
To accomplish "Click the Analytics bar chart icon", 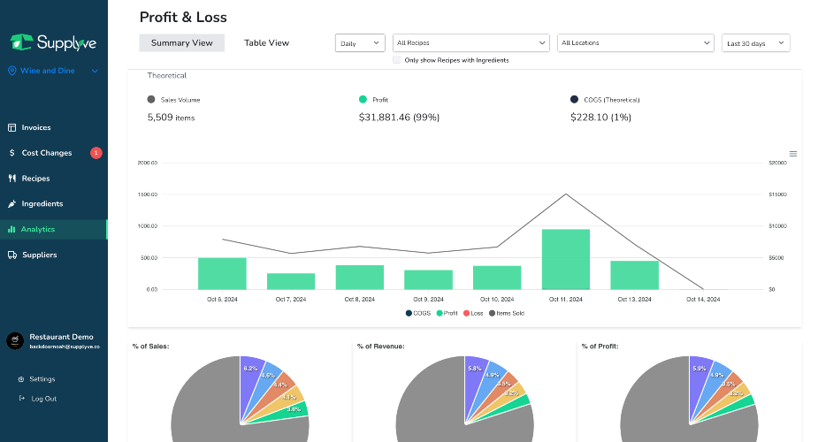I will coord(11,229).
